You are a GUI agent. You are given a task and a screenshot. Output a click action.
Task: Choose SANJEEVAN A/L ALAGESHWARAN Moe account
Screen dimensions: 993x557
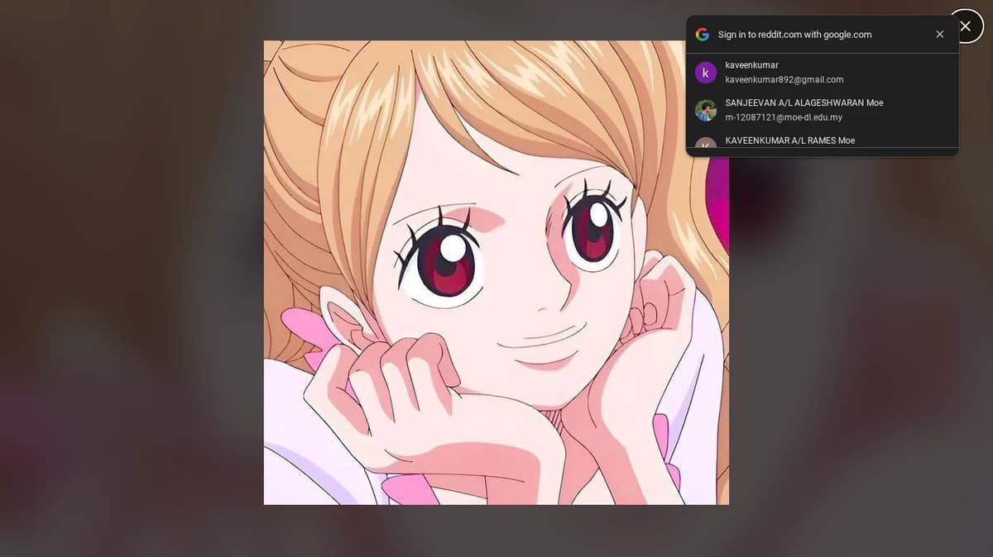coord(822,110)
